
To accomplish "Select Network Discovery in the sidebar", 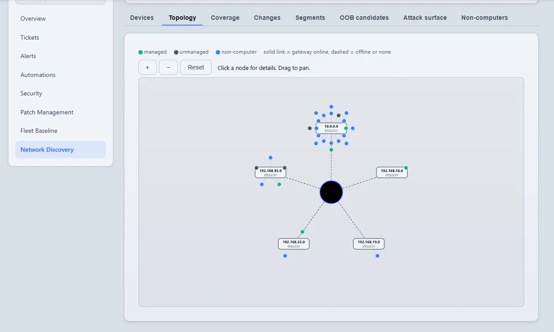I will (x=61, y=149).
